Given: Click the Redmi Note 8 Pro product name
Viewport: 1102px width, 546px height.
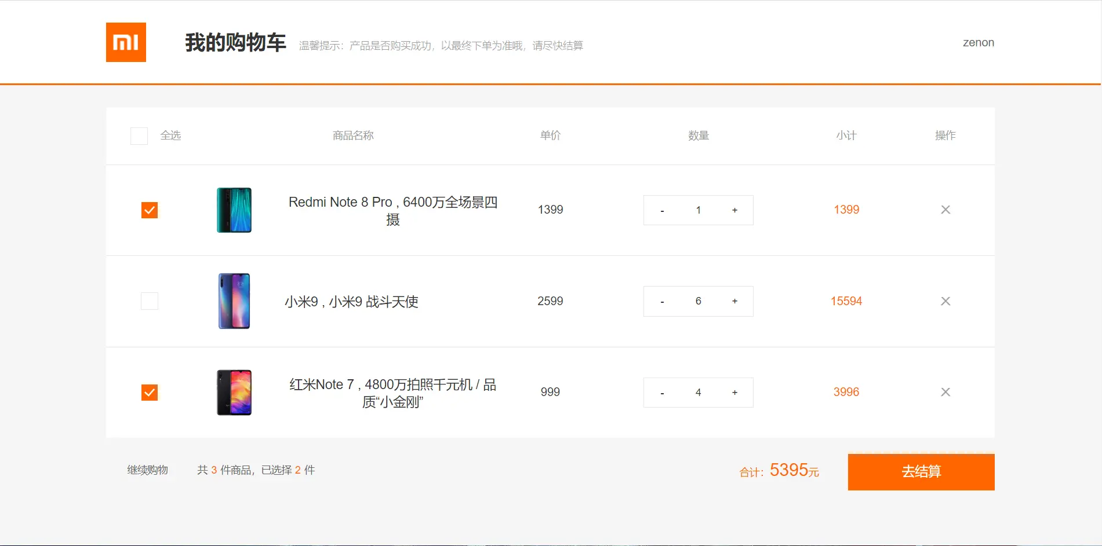Looking at the screenshot, I should coord(393,211).
